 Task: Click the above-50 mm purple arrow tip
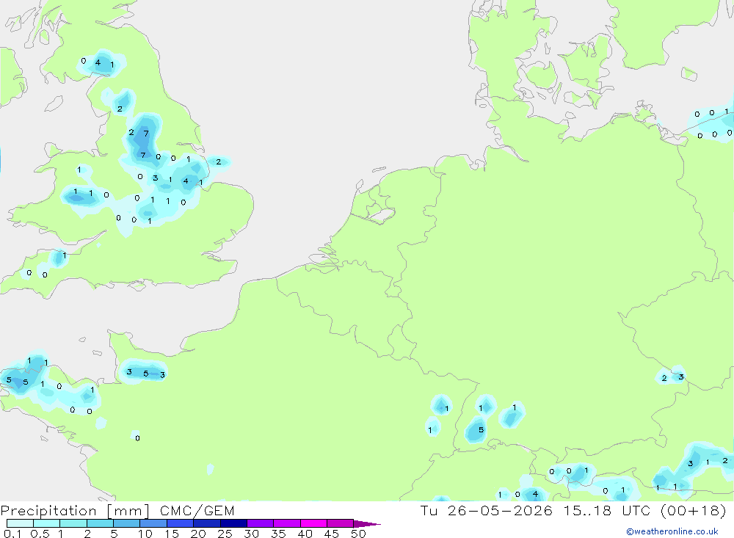point(367,524)
